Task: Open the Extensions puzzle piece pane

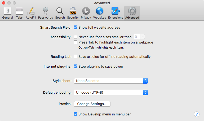Action: tap(116, 13)
